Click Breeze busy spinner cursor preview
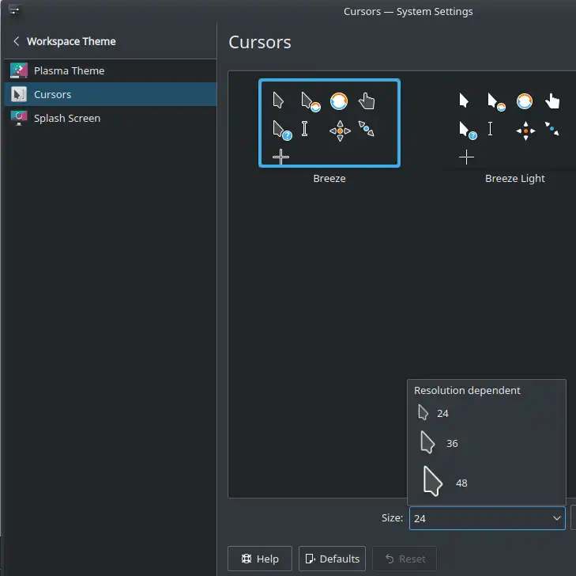The width and height of the screenshot is (576, 576). pyautogui.click(x=339, y=101)
